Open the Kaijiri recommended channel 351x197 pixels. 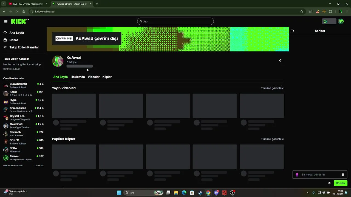point(23,94)
